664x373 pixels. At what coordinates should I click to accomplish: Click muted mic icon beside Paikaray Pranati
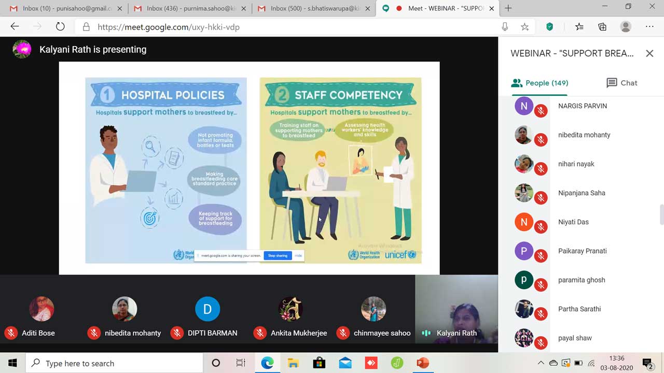pyautogui.click(x=541, y=256)
